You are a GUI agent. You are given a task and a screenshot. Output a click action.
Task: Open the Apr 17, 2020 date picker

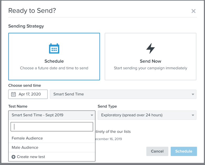[x=28, y=94]
